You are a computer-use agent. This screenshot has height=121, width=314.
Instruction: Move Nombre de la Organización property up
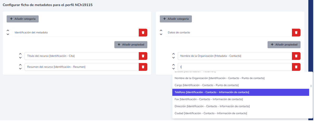click(x=173, y=54)
